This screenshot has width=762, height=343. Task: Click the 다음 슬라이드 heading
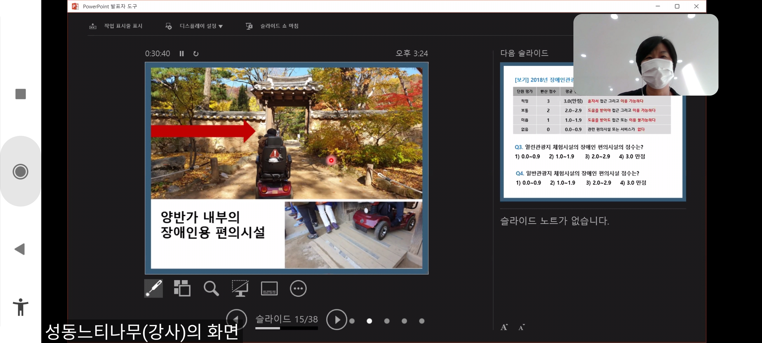pyautogui.click(x=525, y=53)
